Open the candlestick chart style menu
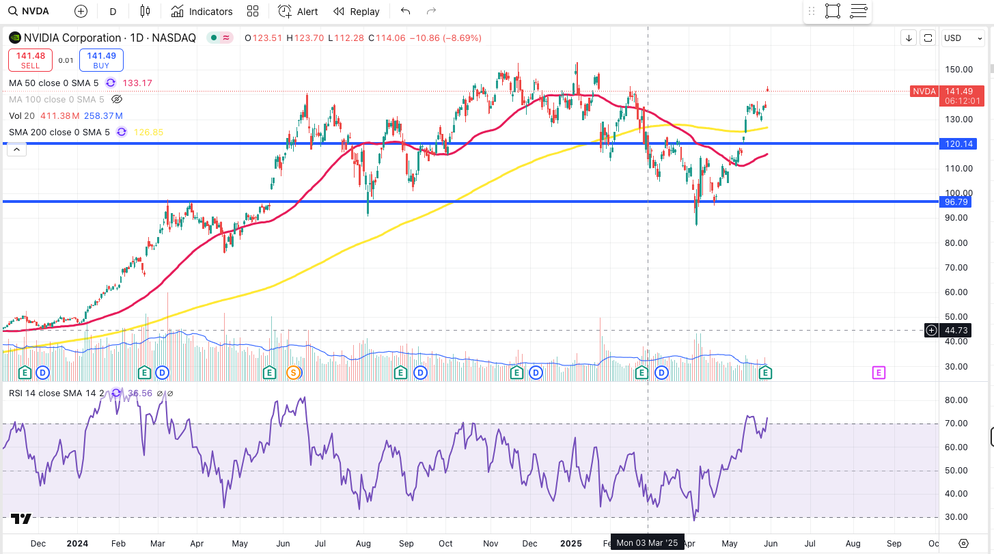Viewport: 994px width, 554px height. coord(144,11)
